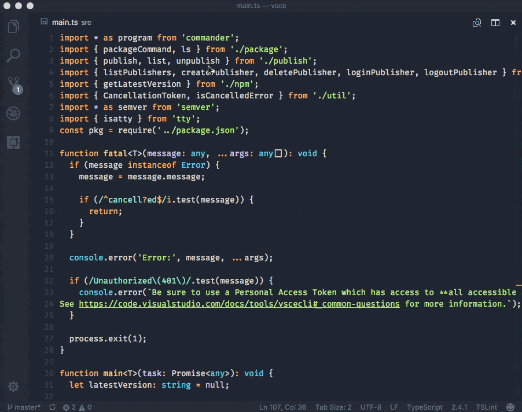Open the Debug view in activity bar
522x412 pixels.
(13, 113)
